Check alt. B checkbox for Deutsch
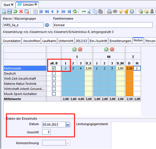Screen dimensions: 156x149 (x=54, y=73)
